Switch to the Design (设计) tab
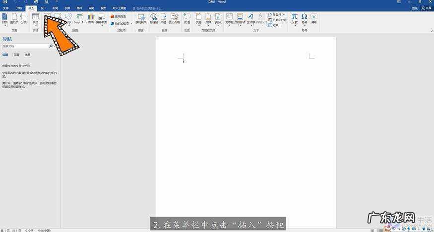The width and height of the screenshot is (434, 232). [43, 8]
